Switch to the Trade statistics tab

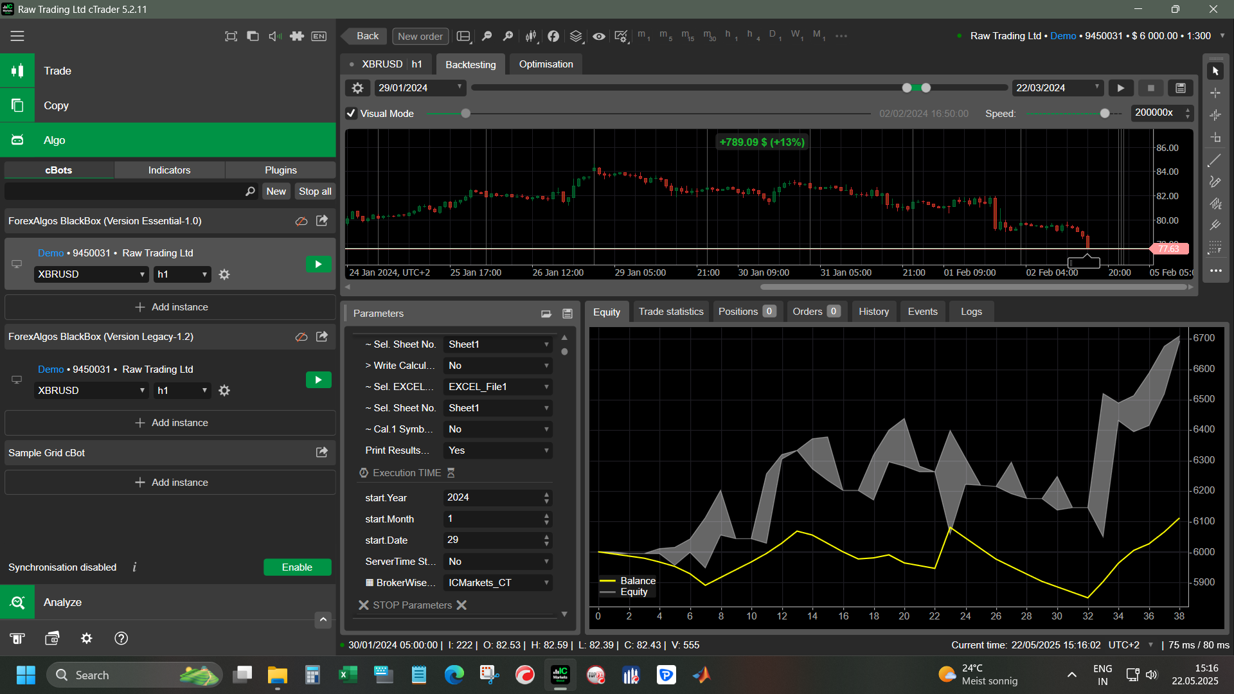(x=671, y=312)
